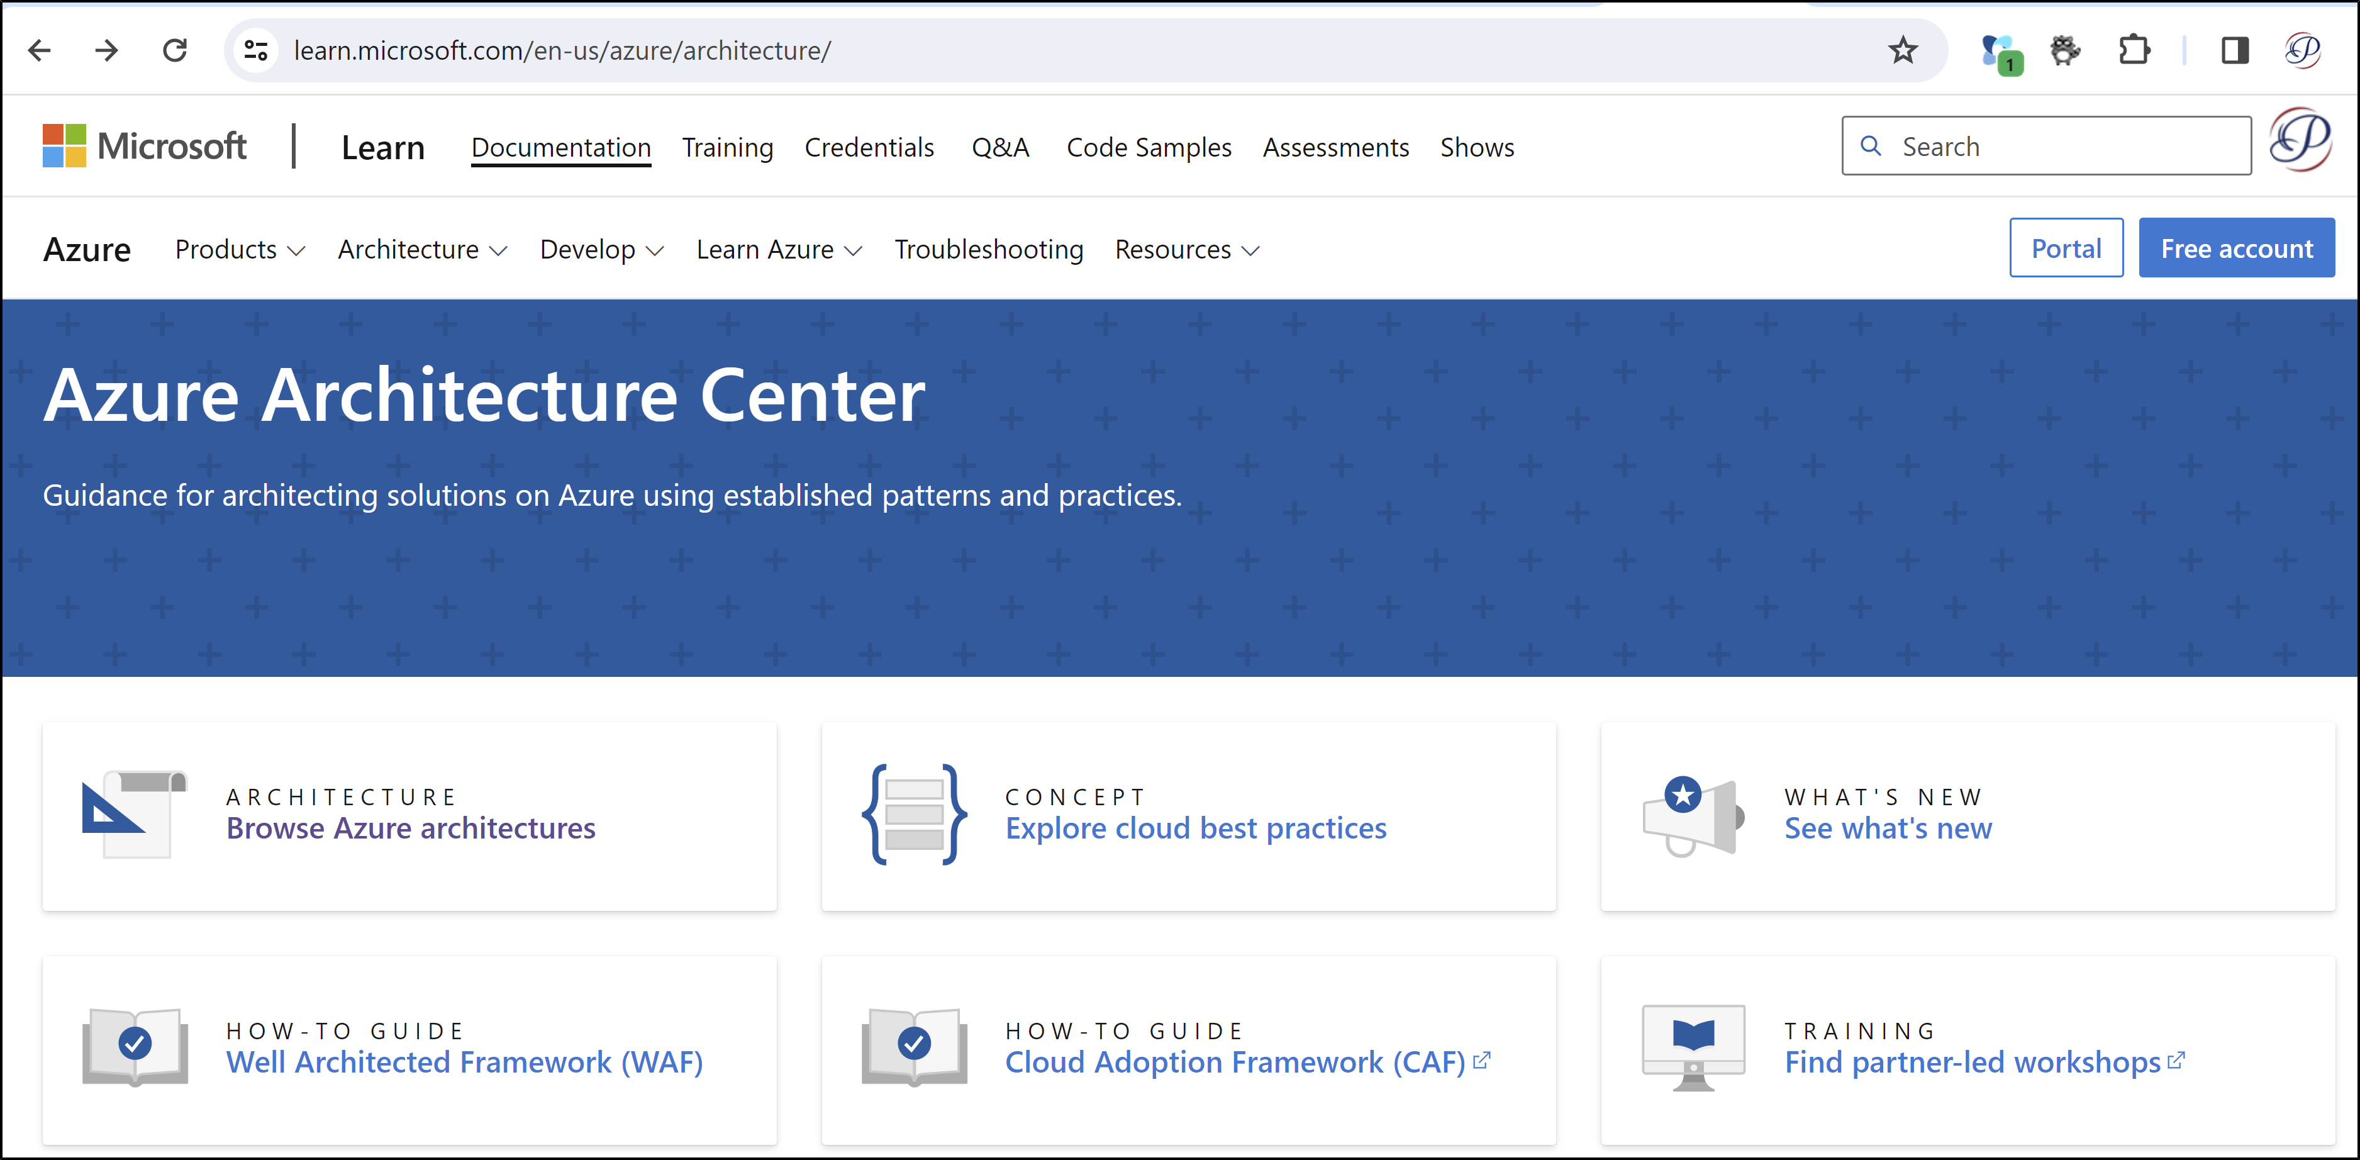The height and width of the screenshot is (1160, 2360).
Task: Click the architecture blueprint ruler icon
Action: click(135, 813)
